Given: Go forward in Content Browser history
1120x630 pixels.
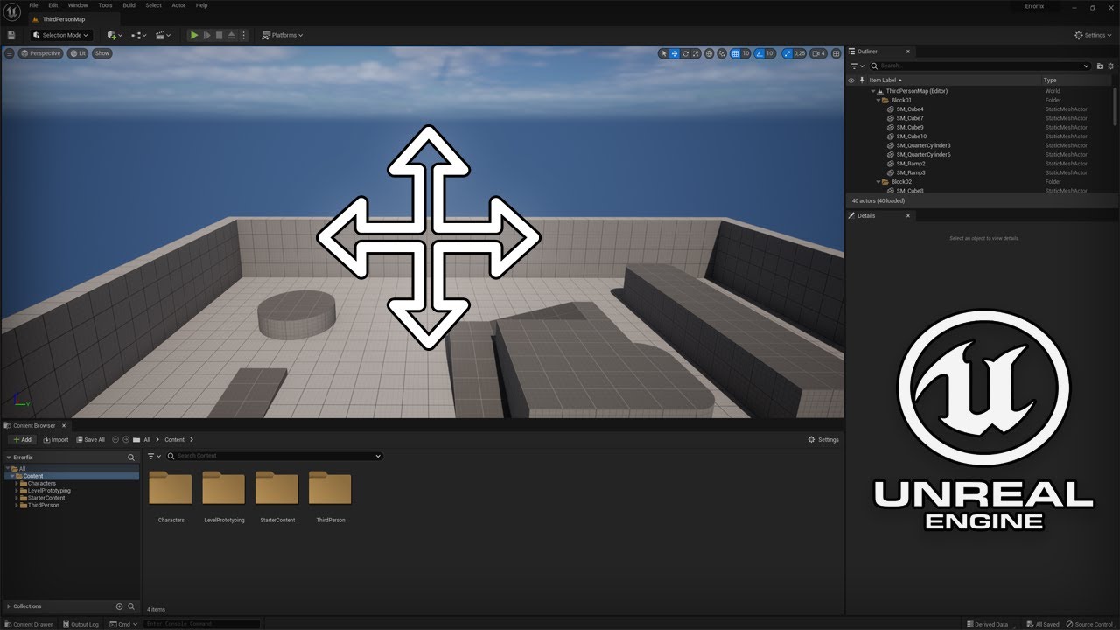Looking at the screenshot, I should pyautogui.click(x=126, y=439).
